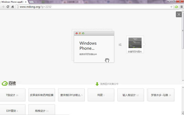The width and height of the screenshot is (184, 115).
Task: Select the Windows Phone app browser tab
Action: point(13,2)
